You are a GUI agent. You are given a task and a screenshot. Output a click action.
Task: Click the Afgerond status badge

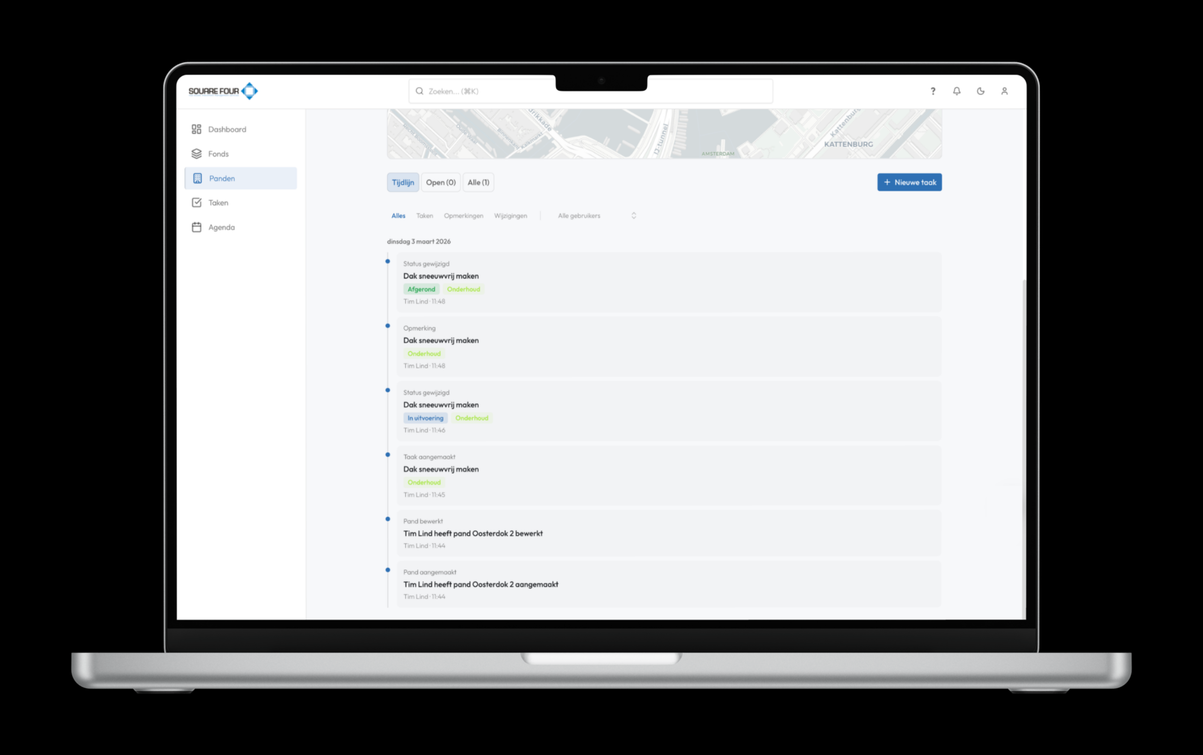[421, 289]
